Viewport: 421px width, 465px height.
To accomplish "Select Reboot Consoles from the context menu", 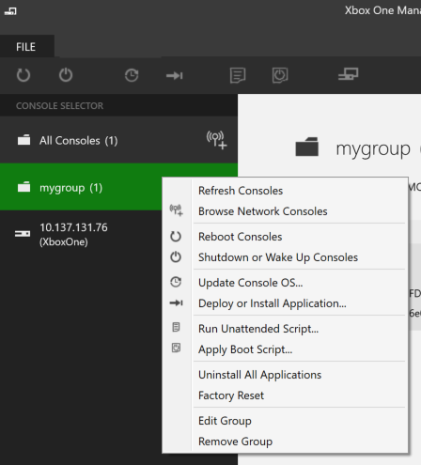I will [240, 237].
